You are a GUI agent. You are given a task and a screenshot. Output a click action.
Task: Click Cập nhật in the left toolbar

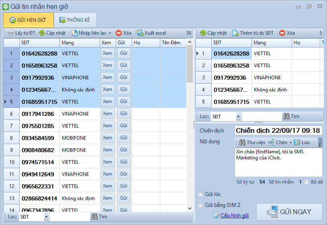pyautogui.click(x=52, y=33)
